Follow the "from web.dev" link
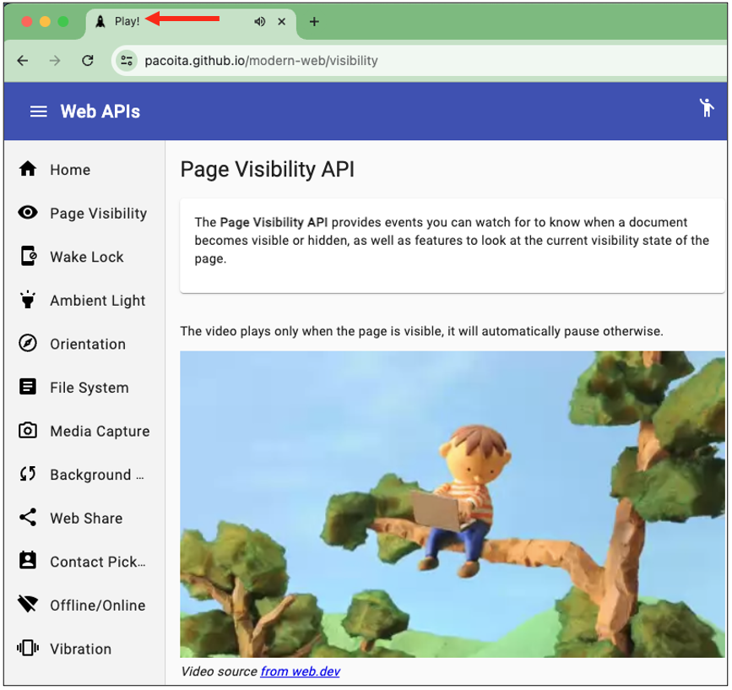 click(x=301, y=671)
